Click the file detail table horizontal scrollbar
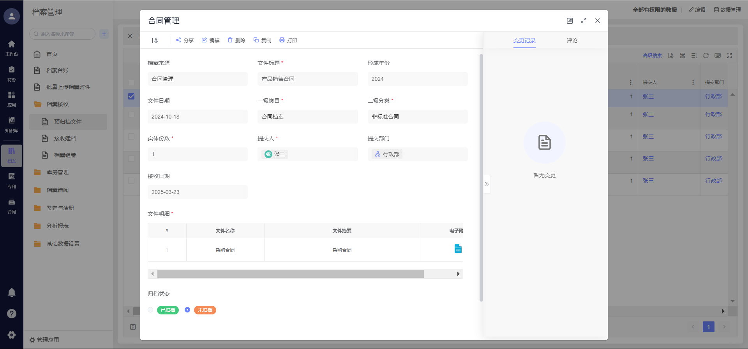The height and width of the screenshot is (349, 748). pyautogui.click(x=290, y=274)
